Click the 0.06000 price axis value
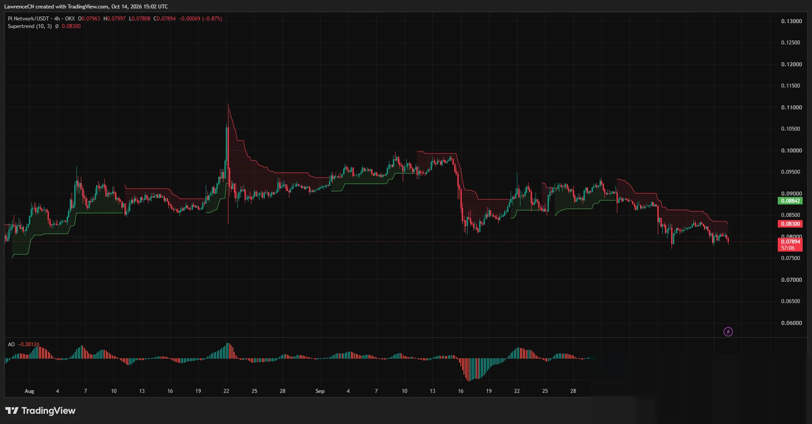Viewport: 812px width, 424px height. pyautogui.click(x=792, y=323)
